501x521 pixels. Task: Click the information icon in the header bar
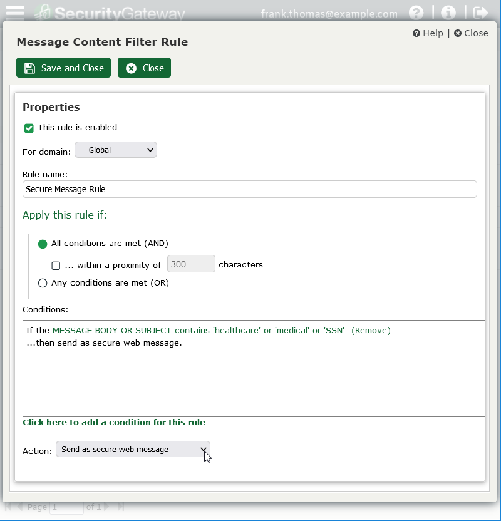point(448,12)
